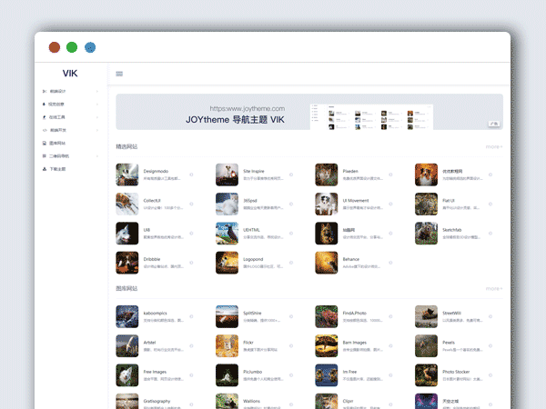Screen dimensions: 546x409
Task: Click the Sketchfab site icon
Action: [x=426, y=234]
